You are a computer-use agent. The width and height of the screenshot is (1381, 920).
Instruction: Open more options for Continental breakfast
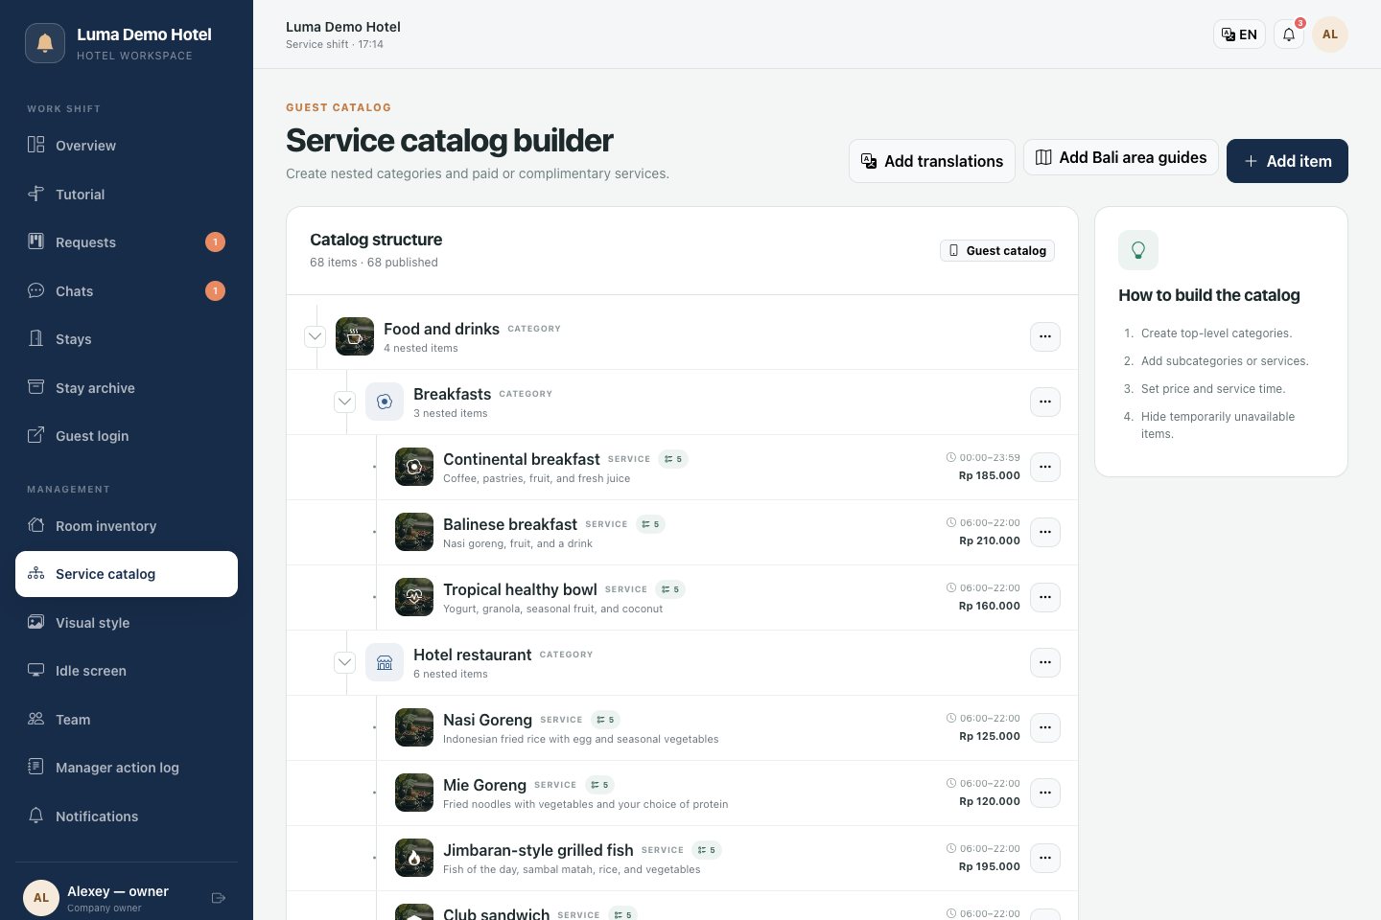click(x=1045, y=467)
